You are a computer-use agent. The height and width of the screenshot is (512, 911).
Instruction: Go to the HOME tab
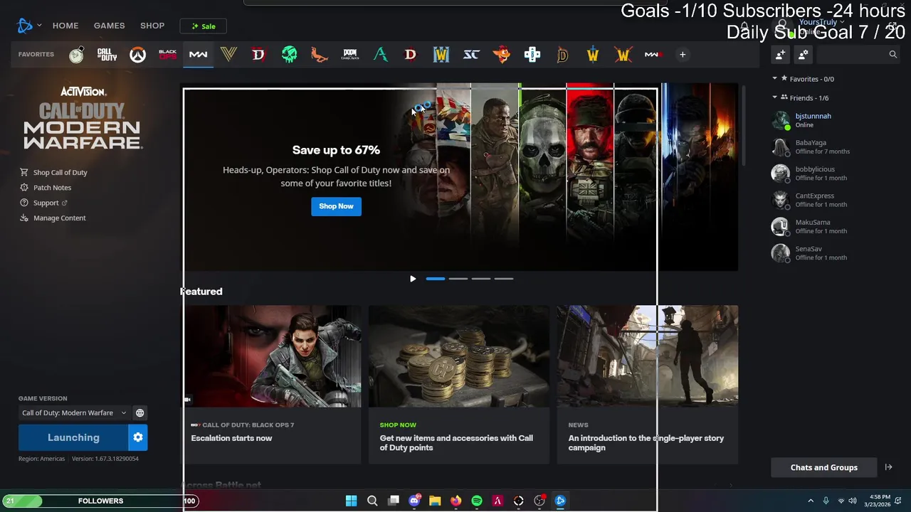point(65,26)
